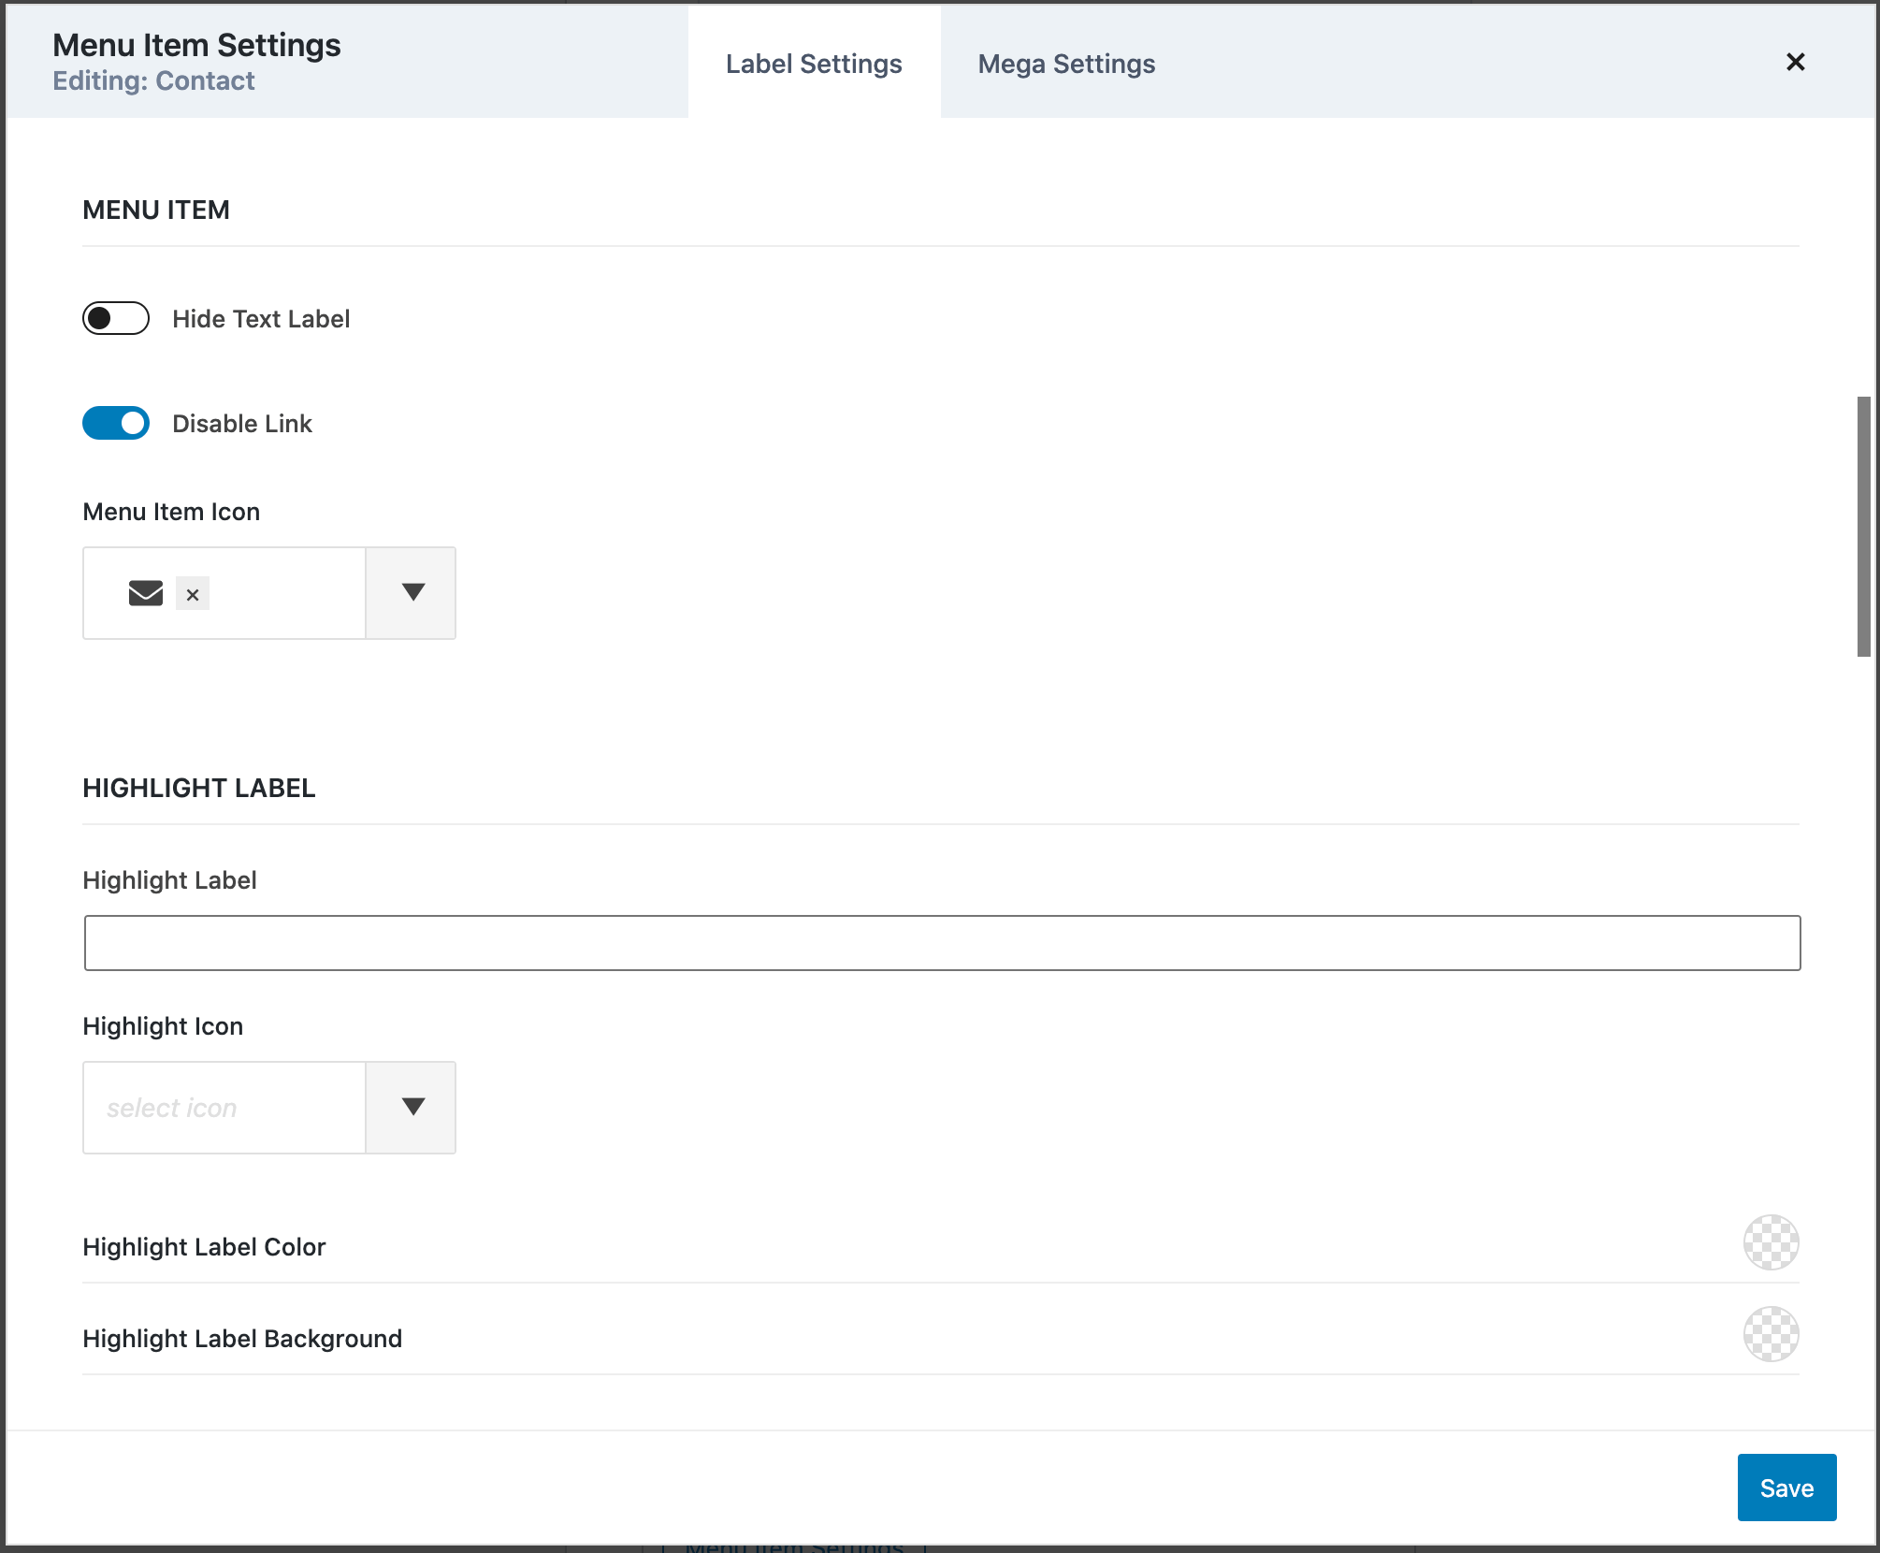Image resolution: width=1880 pixels, height=1553 pixels.
Task: Click the envelope/mail menu item icon
Action: [x=145, y=592]
